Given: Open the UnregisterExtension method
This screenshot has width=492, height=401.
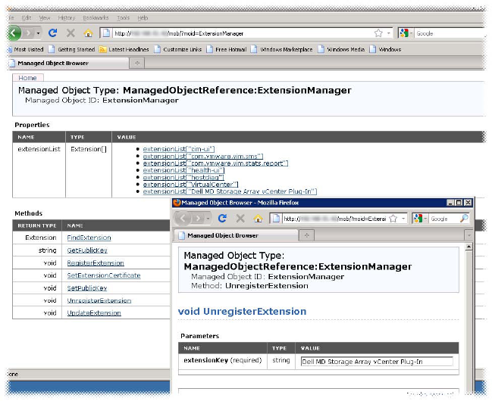Looking at the screenshot, I should pos(99,300).
